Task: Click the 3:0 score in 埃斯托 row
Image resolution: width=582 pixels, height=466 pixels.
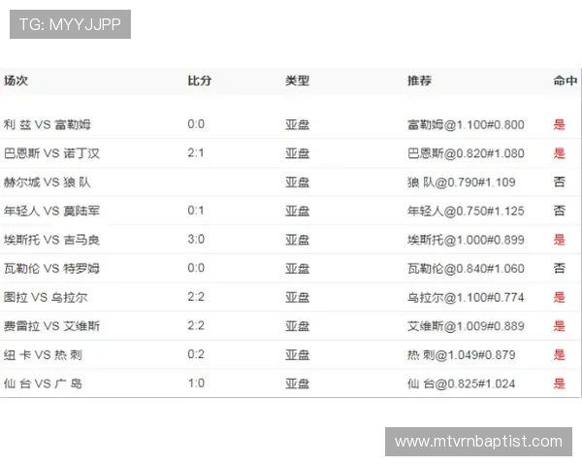Action: [x=196, y=240]
